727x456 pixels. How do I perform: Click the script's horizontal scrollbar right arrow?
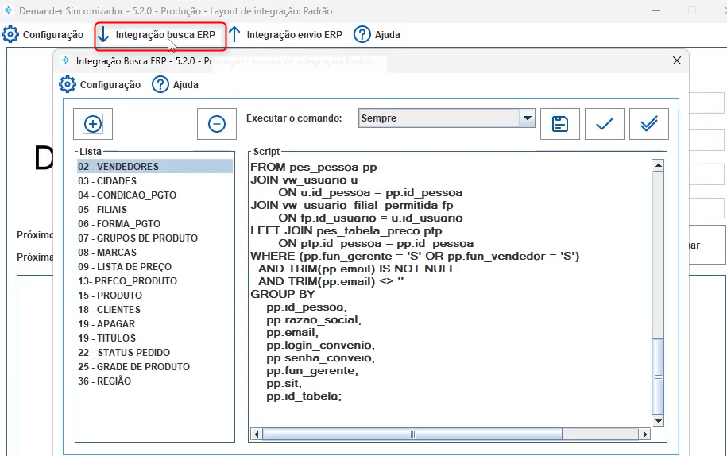644,435
